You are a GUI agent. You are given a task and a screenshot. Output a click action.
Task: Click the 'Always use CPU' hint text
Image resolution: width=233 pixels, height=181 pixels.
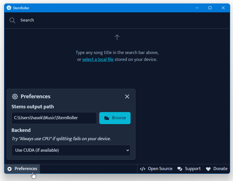[61, 139]
